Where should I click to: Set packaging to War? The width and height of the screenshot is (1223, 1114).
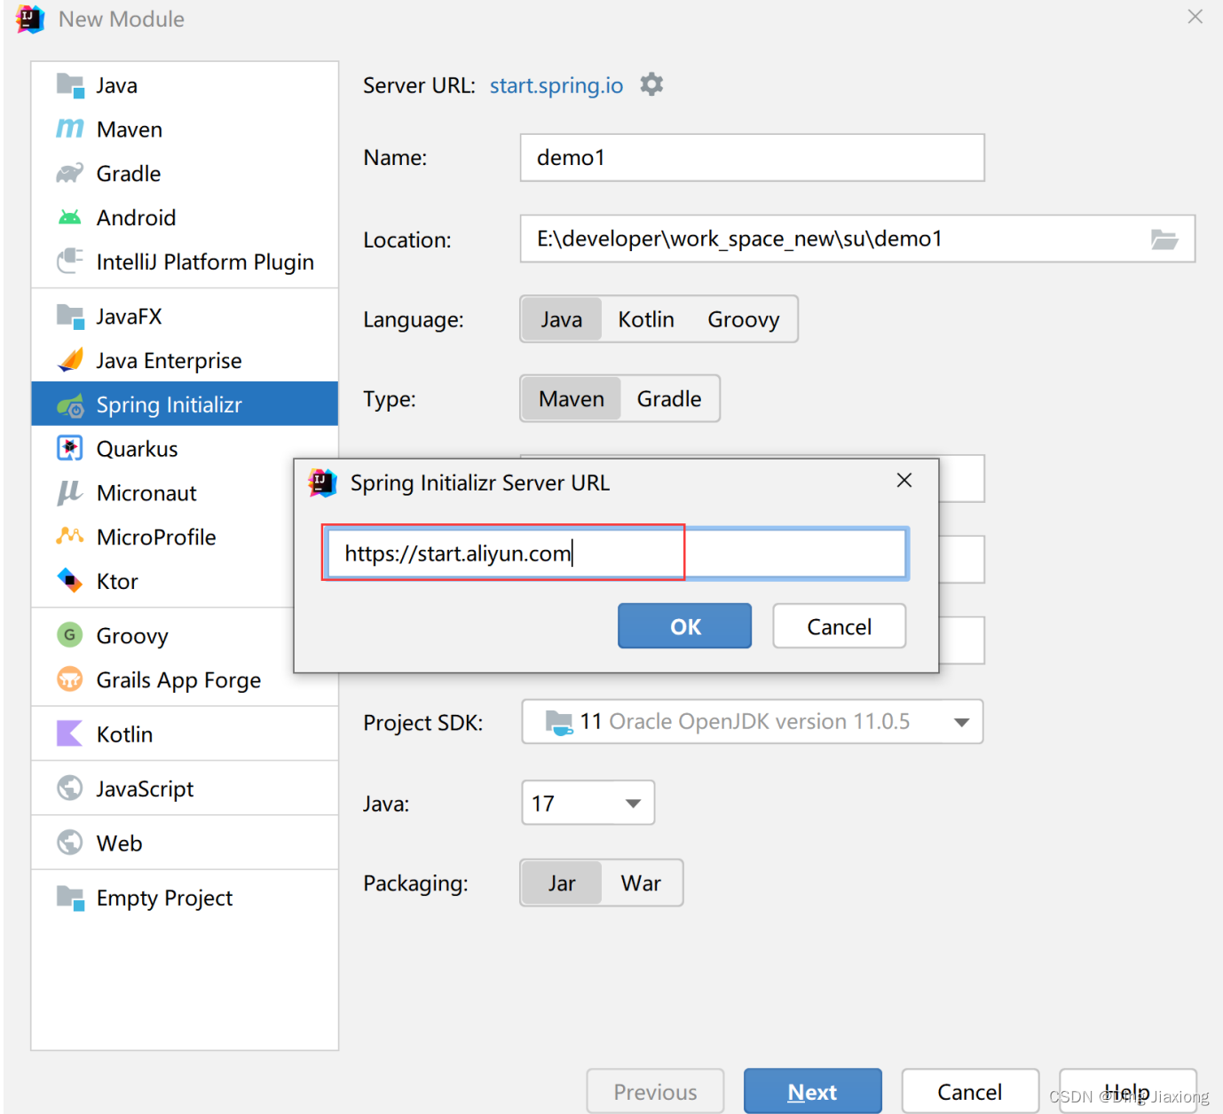(641, 883)
